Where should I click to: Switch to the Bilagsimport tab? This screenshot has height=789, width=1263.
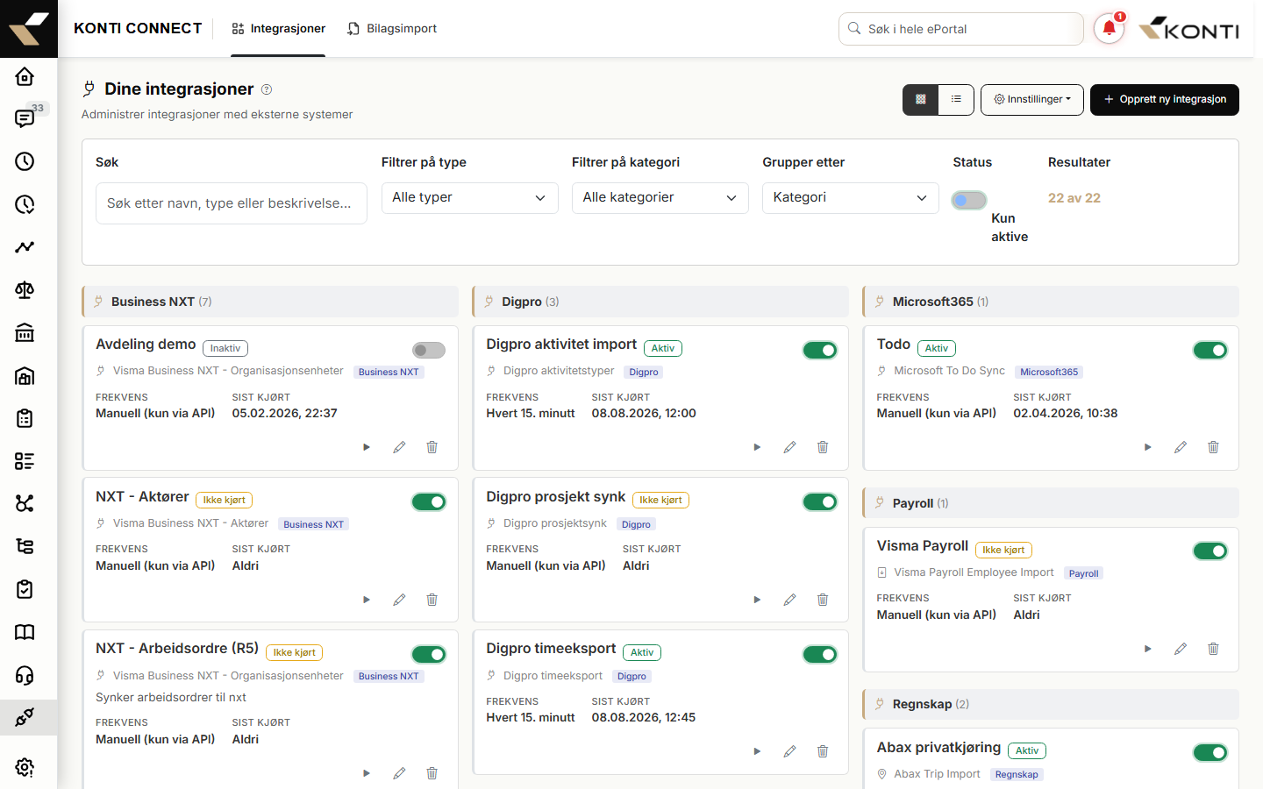point(392,29)
